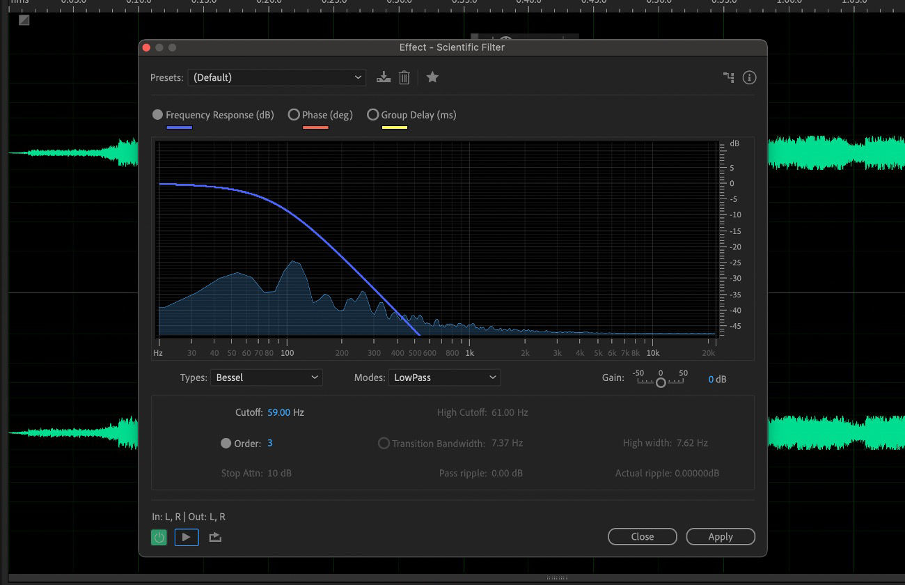Delete the selected preset
Screen dimensions: 905x585
pyautogui.click(x=404, y=77)
